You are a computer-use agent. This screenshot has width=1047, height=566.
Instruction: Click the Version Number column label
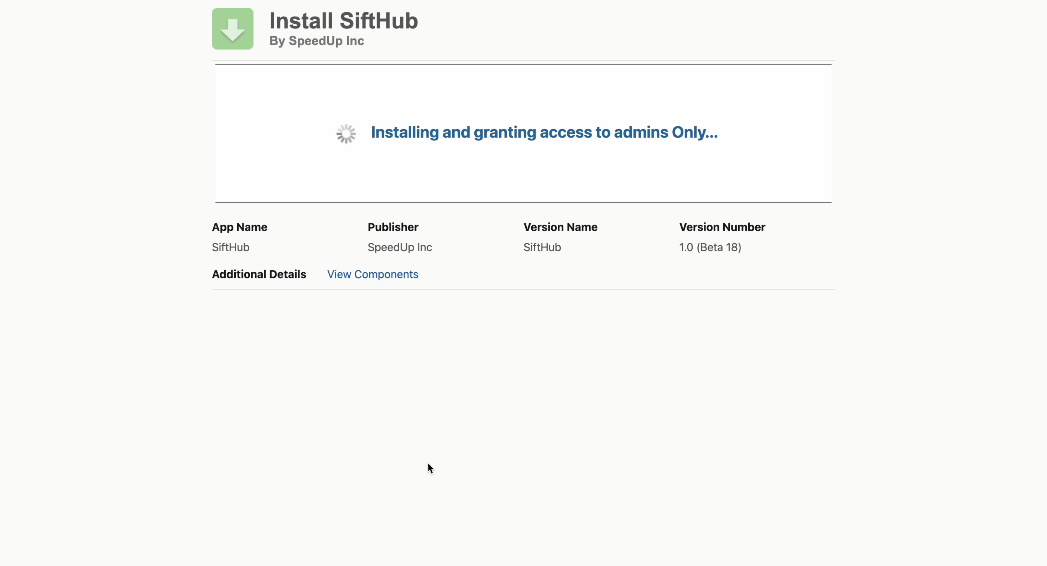click(722, 227)
